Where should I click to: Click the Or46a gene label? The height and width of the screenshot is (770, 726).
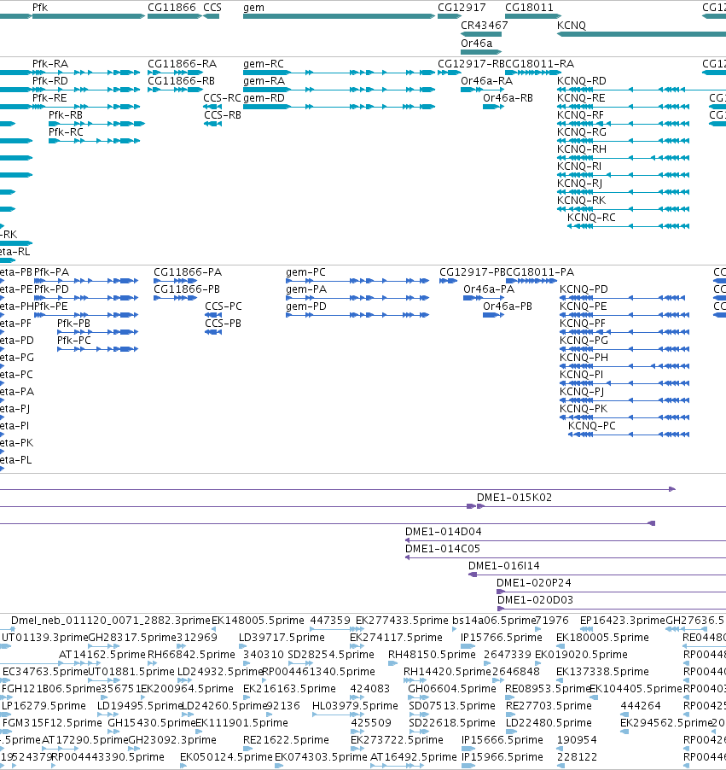476,44
